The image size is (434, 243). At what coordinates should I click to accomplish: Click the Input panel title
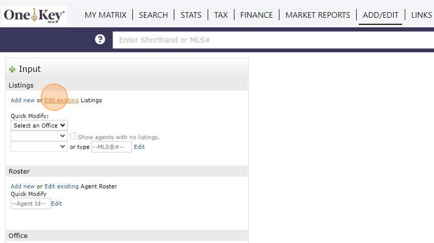[30, 69]
